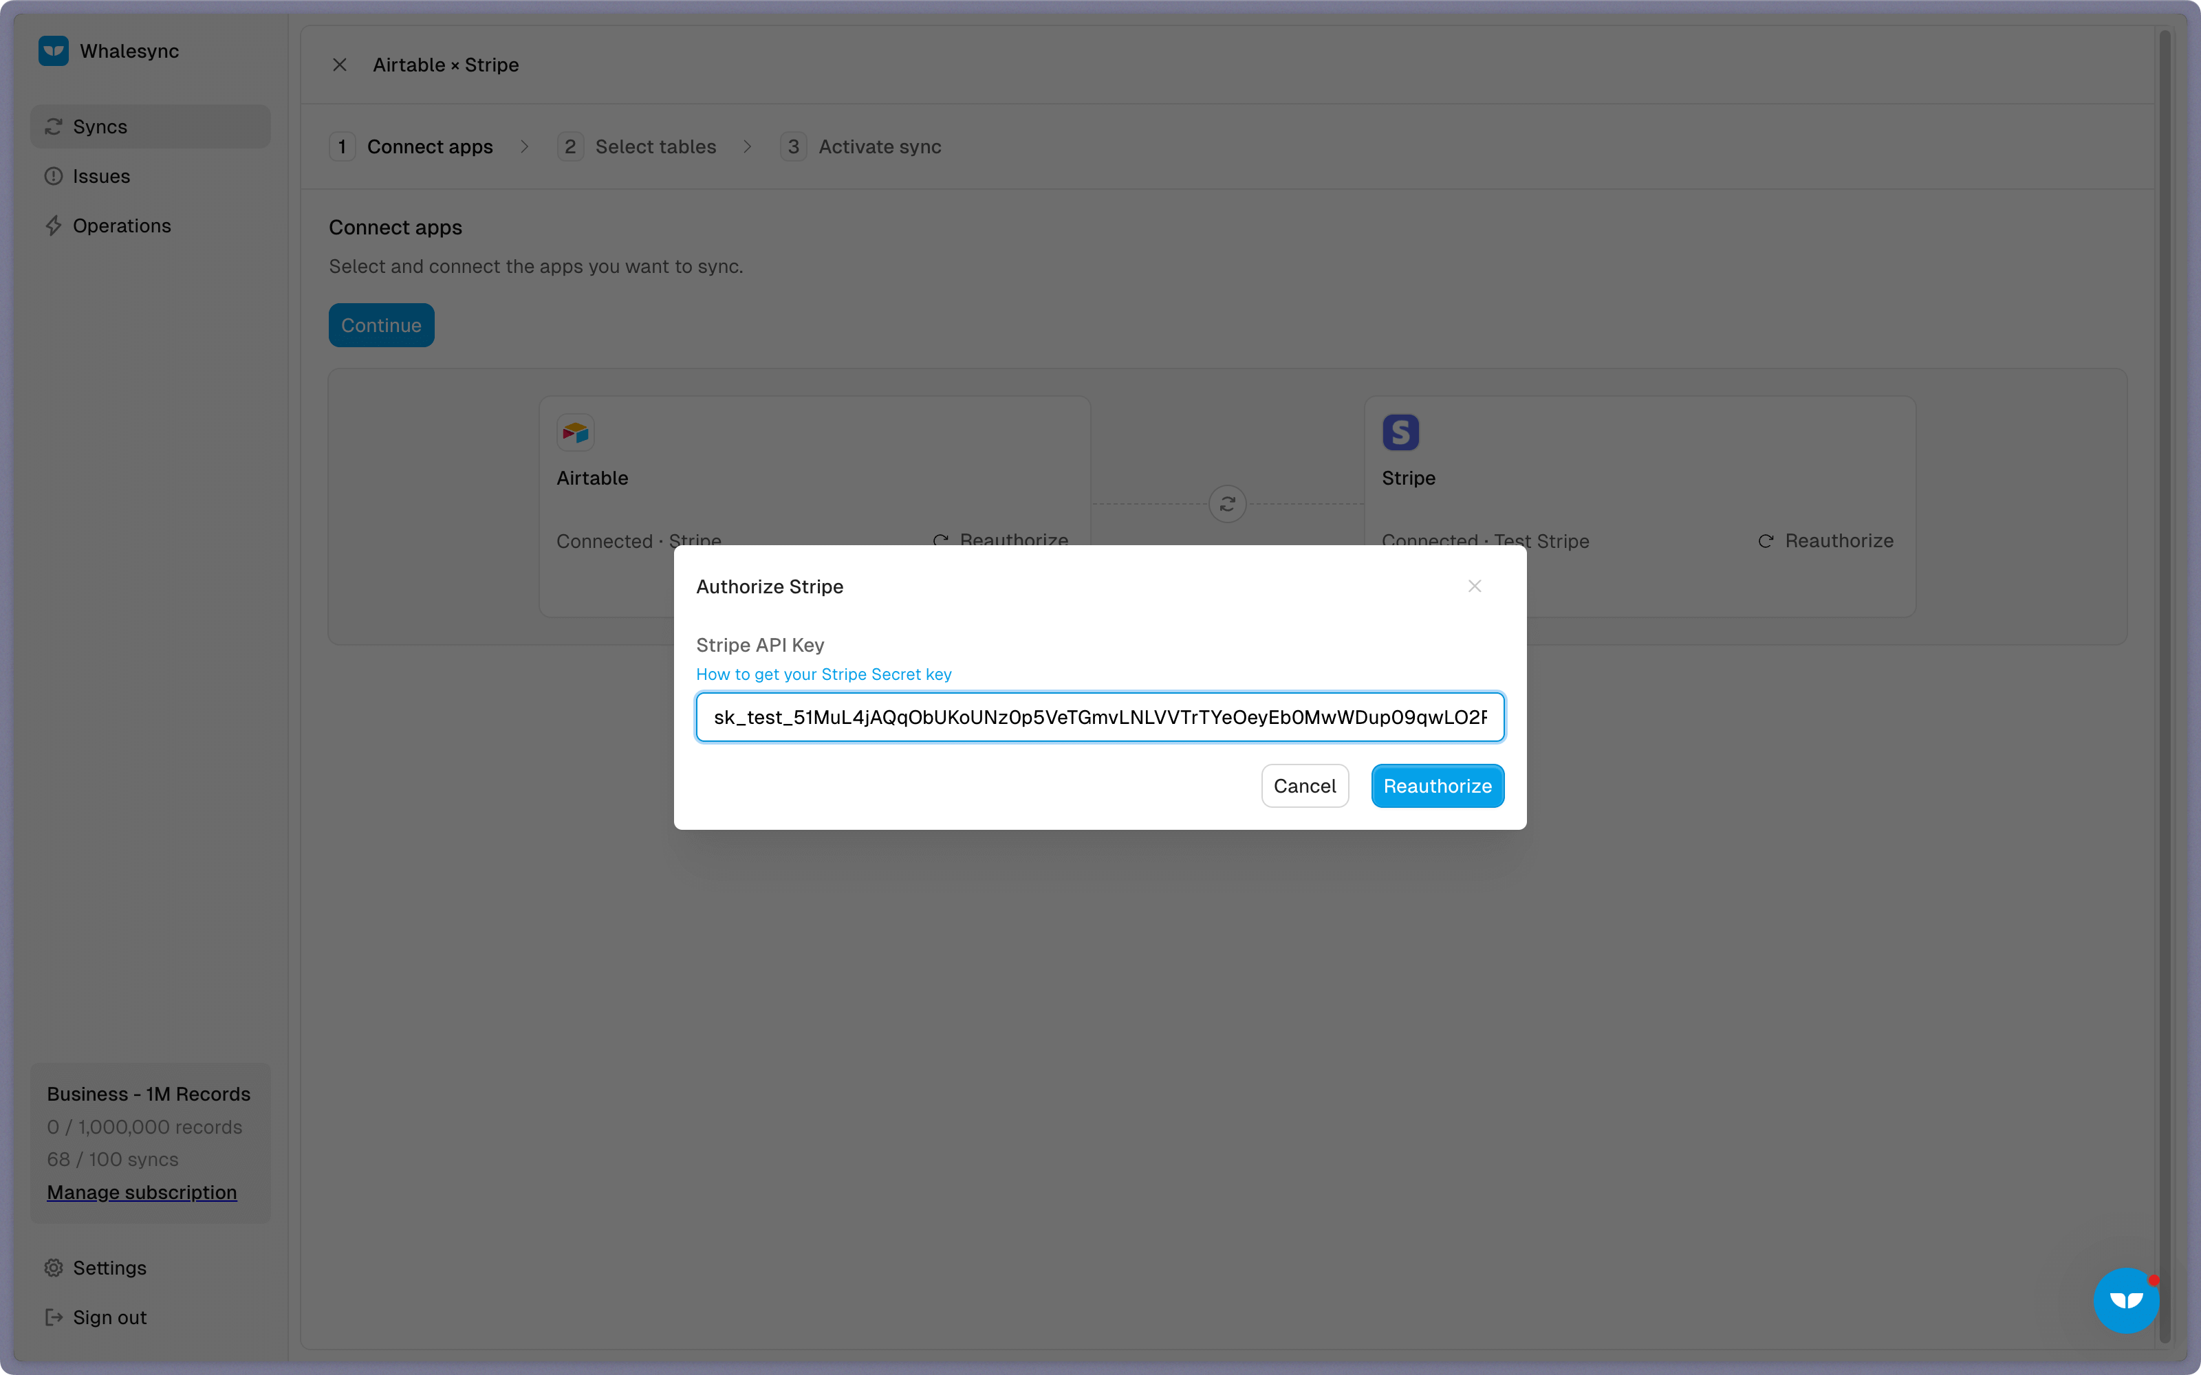Go to step 1 Connect apps
2201x1375 pixels.
tap(411, 146)
